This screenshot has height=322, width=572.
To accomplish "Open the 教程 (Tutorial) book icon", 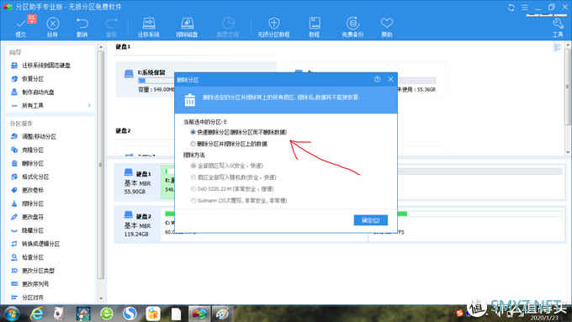I will click(315, 24).
